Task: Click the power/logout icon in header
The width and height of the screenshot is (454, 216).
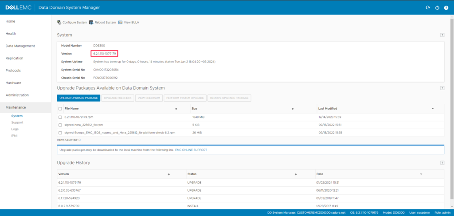Action: [x=437, y=8]
